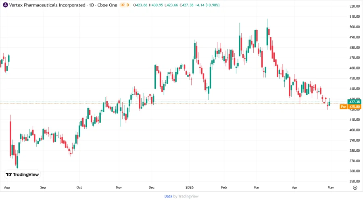Click the Aug label on time axis

click(x=7, y=187)
